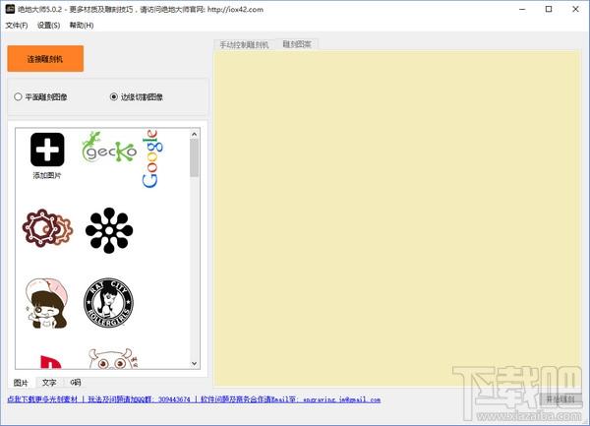Image resolution: width=590 pixels, height=426 pixels.
Task: Switch to the 手动控制雕刻机 tab
Action: pos(244,45)
